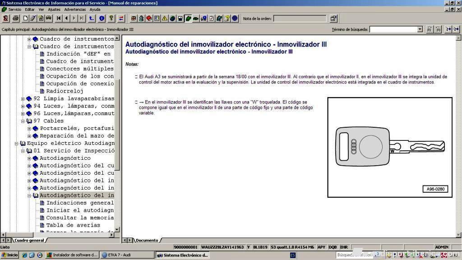Open the Término de búsqueda dropdown arrow
This screenshot has height=260, width=462.
(x=420, y=29)
